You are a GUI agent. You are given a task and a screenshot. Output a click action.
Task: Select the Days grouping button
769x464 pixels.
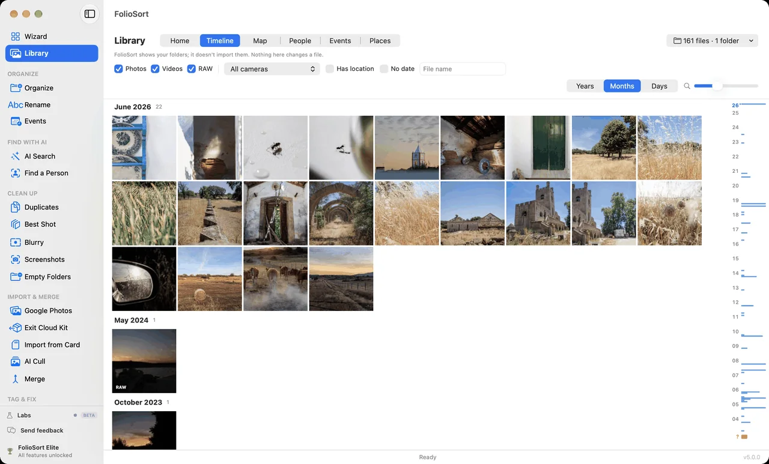pyautogui.click(x=659, y=86)
